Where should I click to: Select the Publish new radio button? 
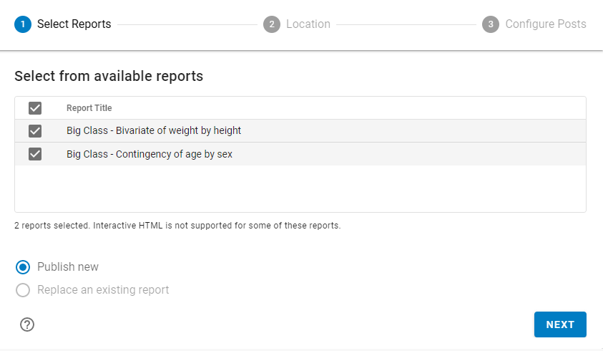click(x=23, y=267)
